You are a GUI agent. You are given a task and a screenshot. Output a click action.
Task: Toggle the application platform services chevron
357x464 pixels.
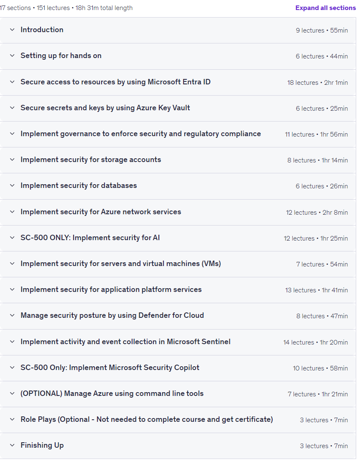tap(12, 289)
